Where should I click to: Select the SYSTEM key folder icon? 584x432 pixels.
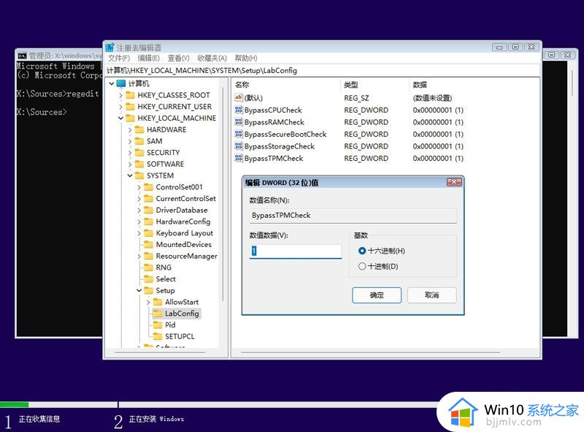pos(139,175)
